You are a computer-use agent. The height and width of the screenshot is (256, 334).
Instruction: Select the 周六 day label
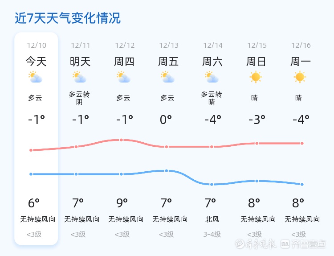[212, 62]
